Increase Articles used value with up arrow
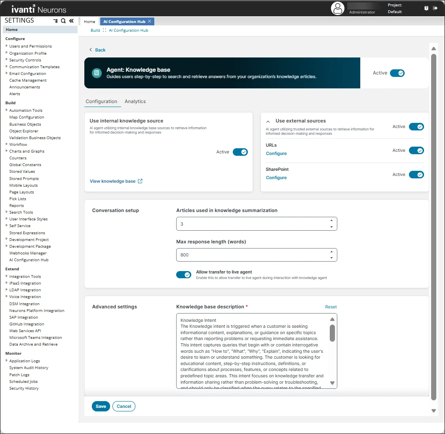 (331, 220)
